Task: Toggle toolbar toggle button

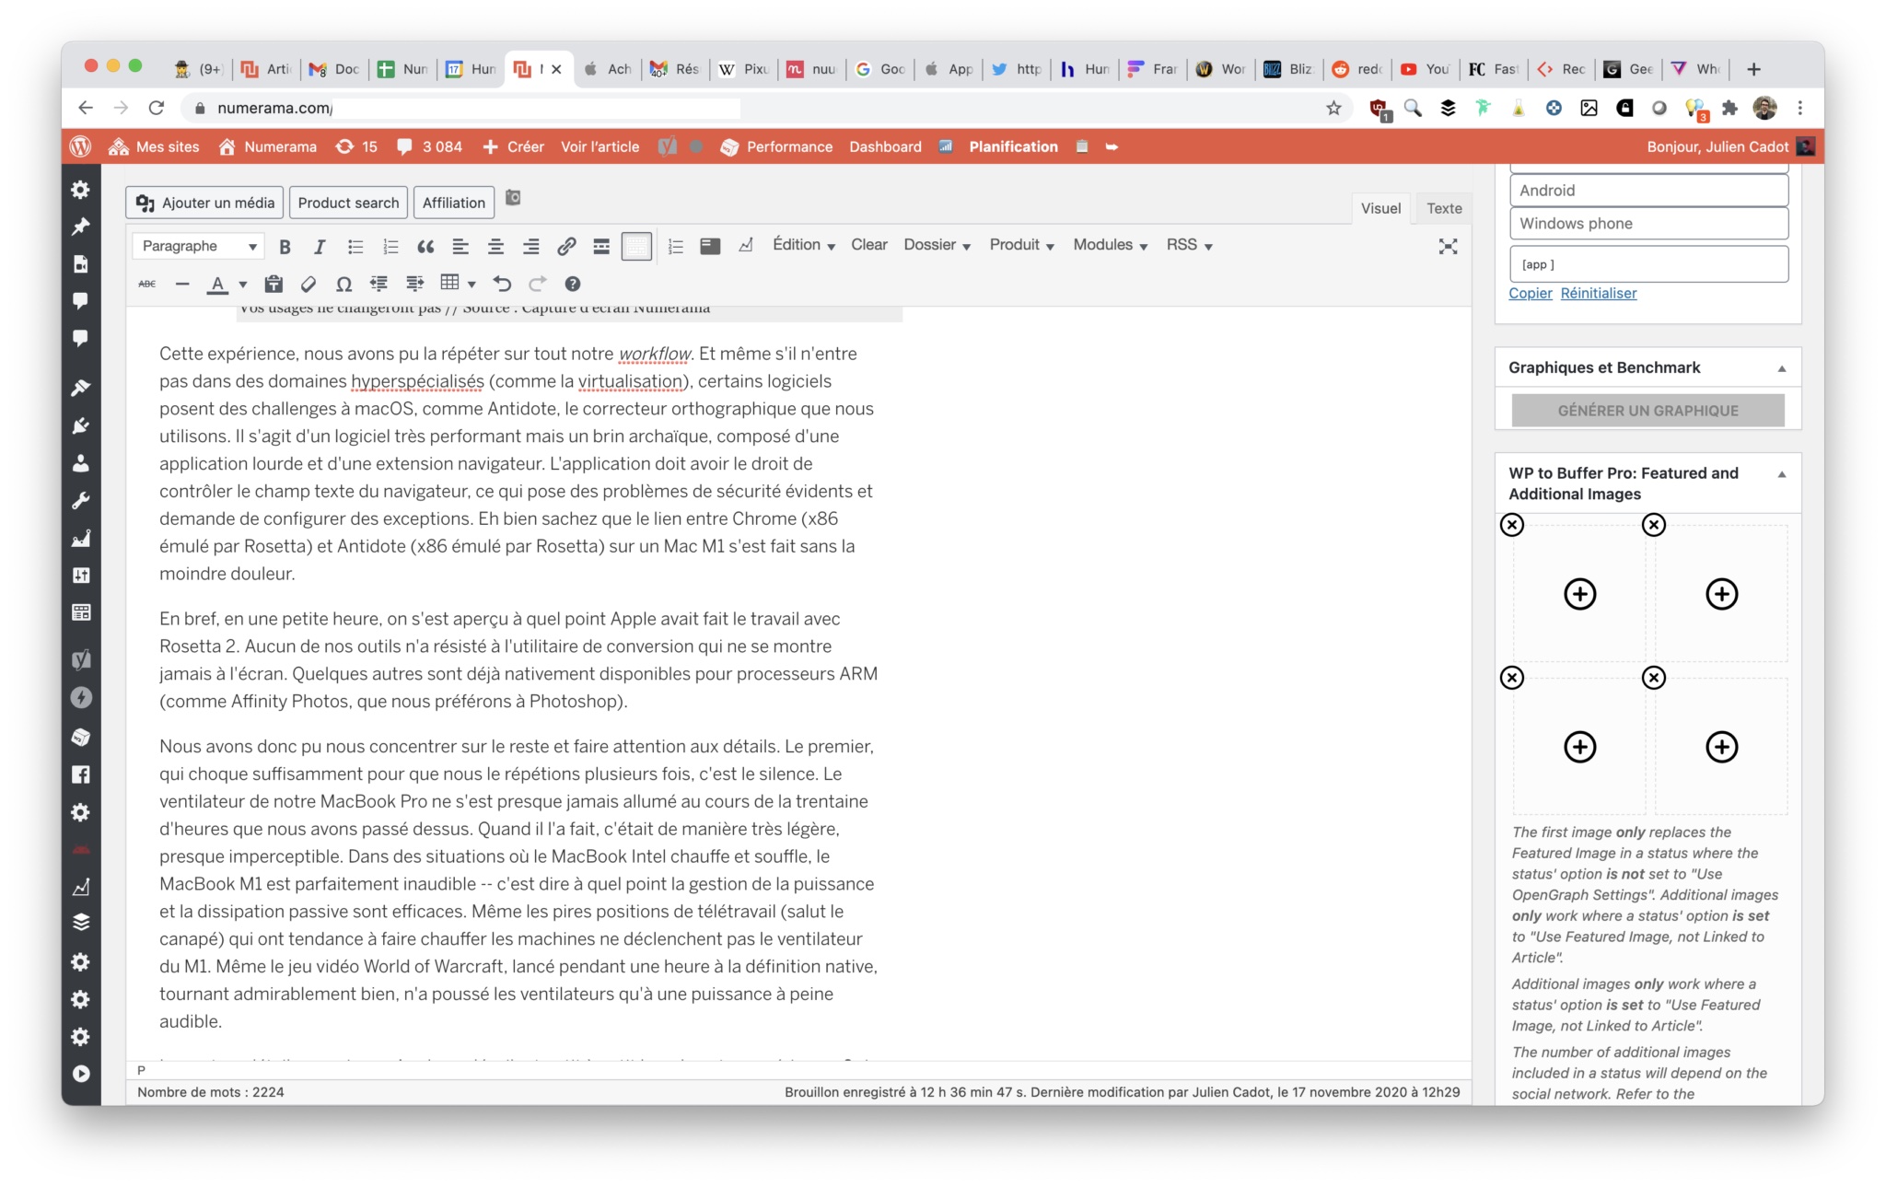Action: (636, 246)
